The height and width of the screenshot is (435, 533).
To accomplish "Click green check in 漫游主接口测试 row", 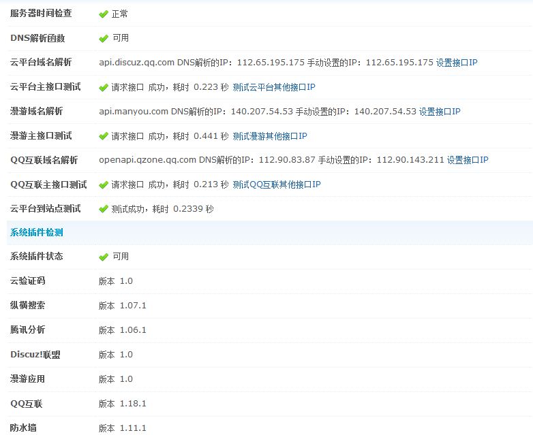I will [104, 136].
